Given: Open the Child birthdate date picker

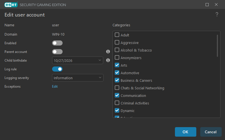Looking at the screenshot, I should [78, 60].
